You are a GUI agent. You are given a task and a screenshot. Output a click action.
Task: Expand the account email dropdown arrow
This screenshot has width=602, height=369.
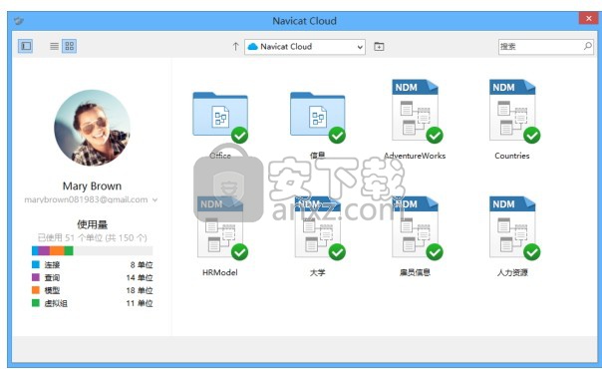point(155,200)
